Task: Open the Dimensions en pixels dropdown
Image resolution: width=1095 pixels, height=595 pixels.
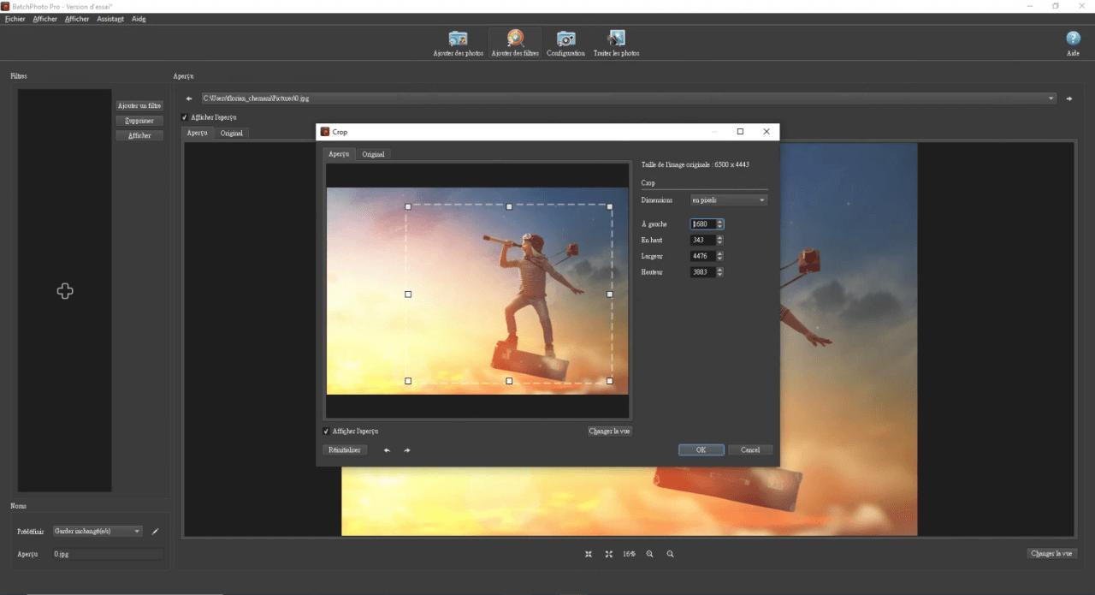Action: [726, 199]
